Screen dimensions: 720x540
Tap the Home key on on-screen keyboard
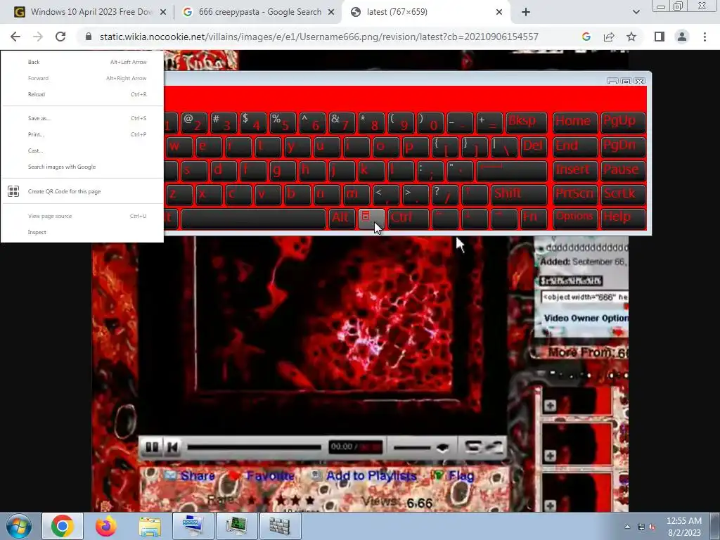click(574, 122)
